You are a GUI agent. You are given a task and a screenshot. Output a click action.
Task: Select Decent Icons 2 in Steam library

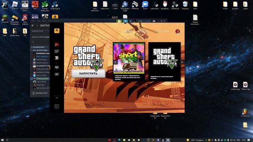pos(41,63)
